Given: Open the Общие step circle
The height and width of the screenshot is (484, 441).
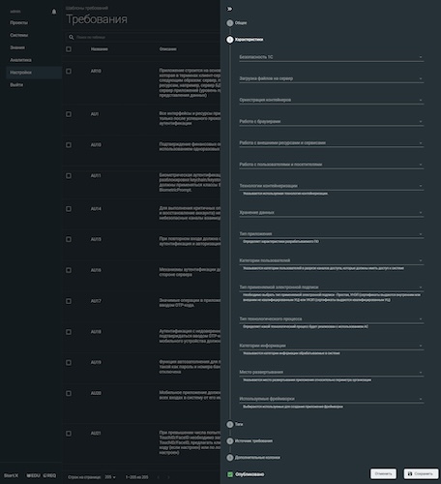Looking at the screenshot, I should tap(230, 23).
